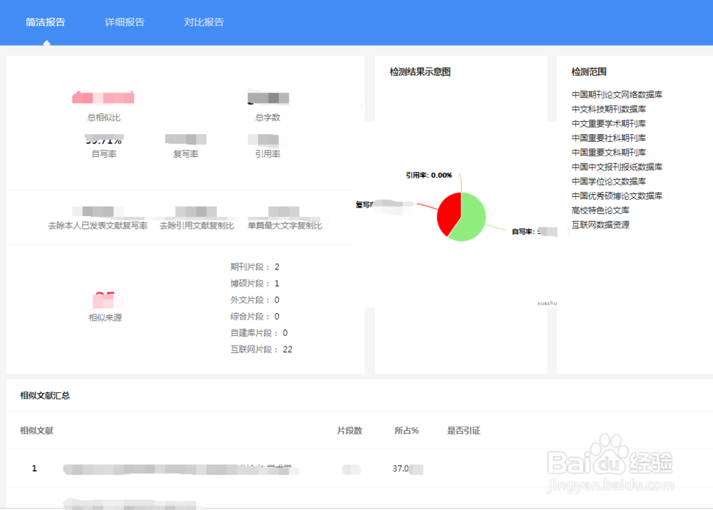
Task: Switch to the 详细报告 tab
Action: (x=124, y=22)
